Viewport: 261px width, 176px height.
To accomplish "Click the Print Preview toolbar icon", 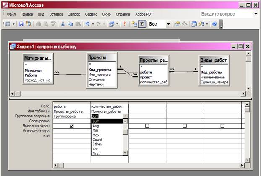I will (x=46, y=24).
